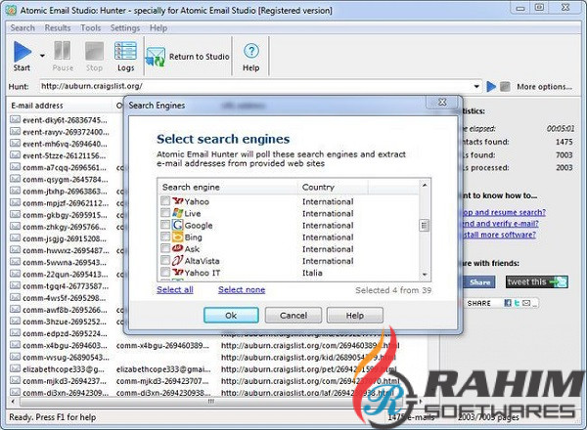Expand the Hunt URL dropdown arrow
The image size is (587, 430).
[476, 86]
